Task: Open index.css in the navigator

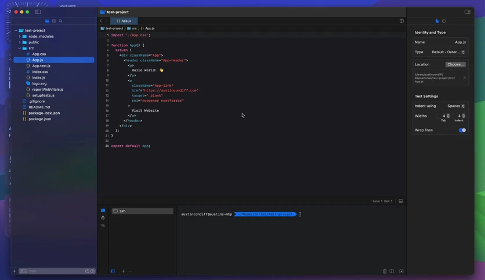Action: click(40, 72)
